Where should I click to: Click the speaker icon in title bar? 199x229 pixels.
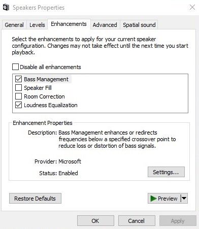pos(6,8)
